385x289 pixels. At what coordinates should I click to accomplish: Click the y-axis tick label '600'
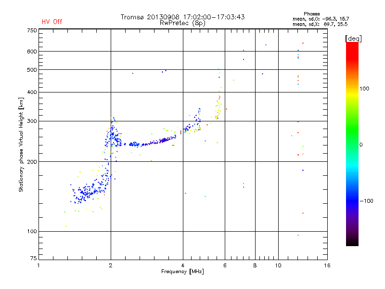click(x=32, y=52)
